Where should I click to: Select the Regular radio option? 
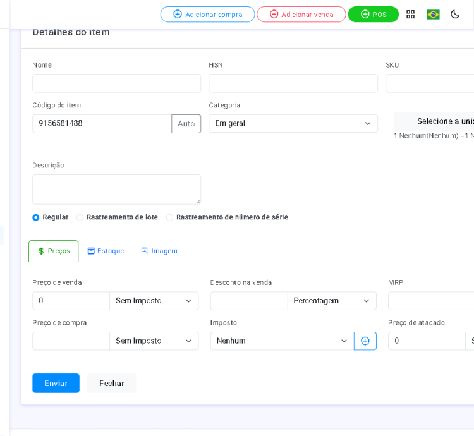click(36, 217)
